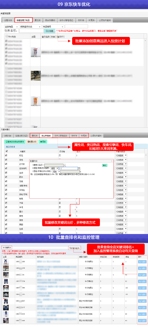Open 长尾词 tab in upper panel

point(91,20)
